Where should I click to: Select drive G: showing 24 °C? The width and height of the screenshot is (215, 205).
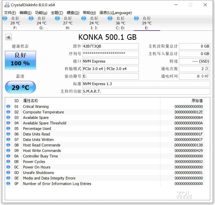(31, 18)
